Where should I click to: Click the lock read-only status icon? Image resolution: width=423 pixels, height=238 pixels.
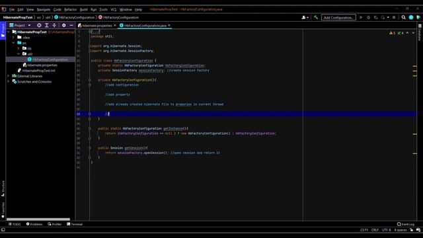[x=411, y=230]
